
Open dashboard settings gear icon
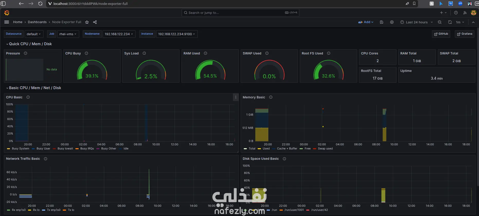coord(392,22)
